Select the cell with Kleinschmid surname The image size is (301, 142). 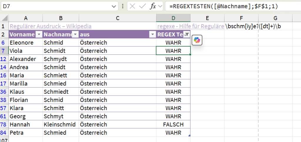pos(61,124)
